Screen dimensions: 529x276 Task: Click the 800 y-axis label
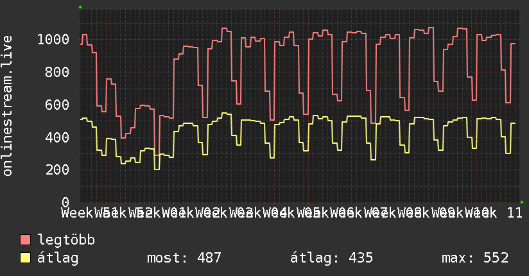pos(57,72)
